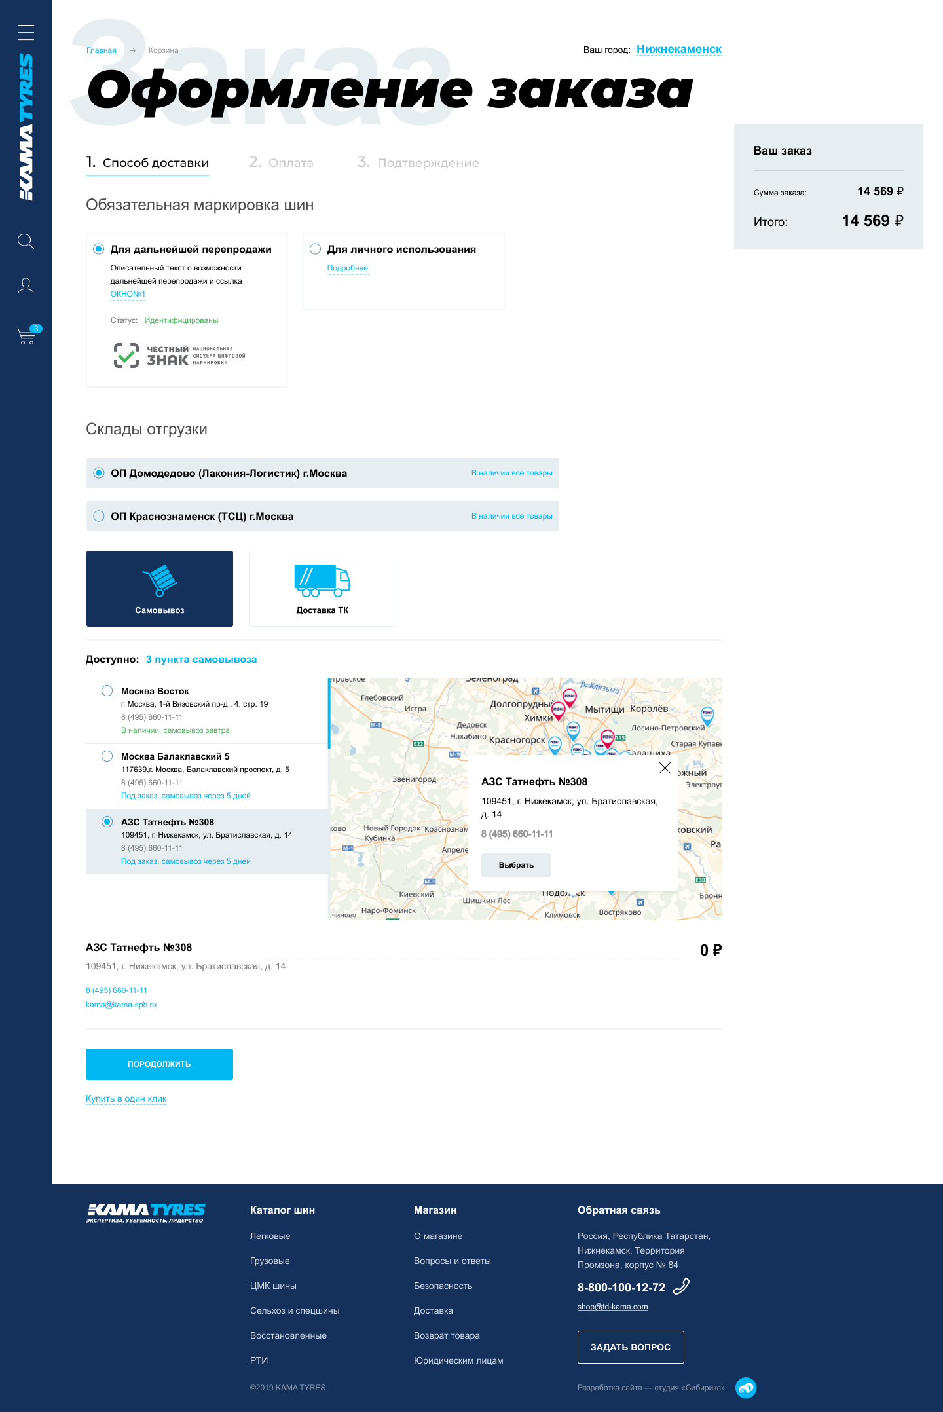Open the hamburger menu in sidebar
943x1412 pixels.
click(26, 32)
